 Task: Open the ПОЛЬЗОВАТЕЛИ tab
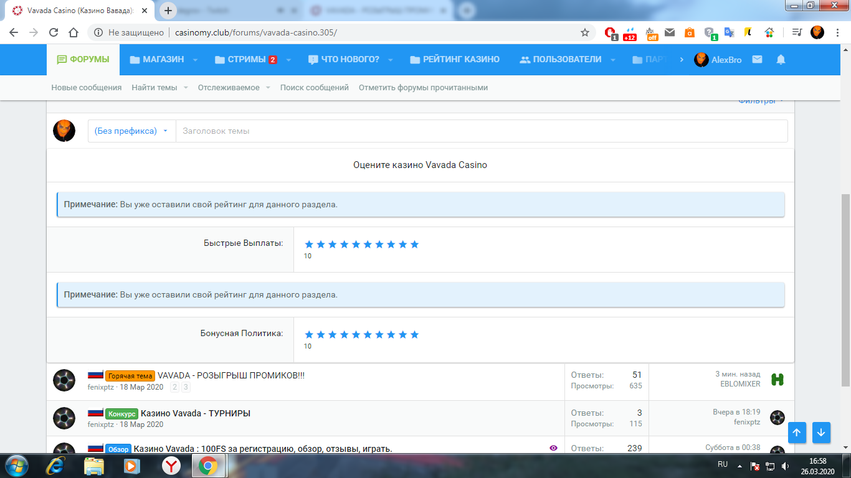pos(561,60)
